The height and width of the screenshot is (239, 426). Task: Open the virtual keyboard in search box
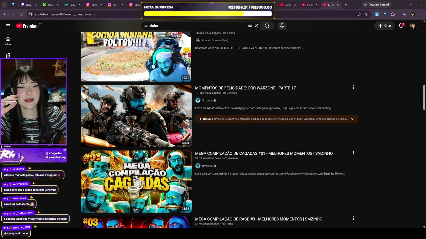point(250,26)
